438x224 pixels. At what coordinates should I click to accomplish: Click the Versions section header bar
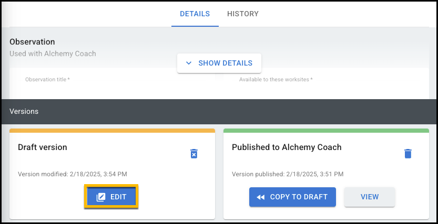coord(219,112)
